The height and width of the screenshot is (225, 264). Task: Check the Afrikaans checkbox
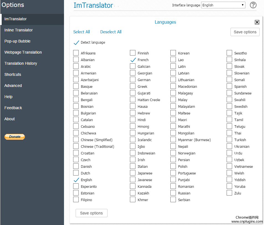76,53
